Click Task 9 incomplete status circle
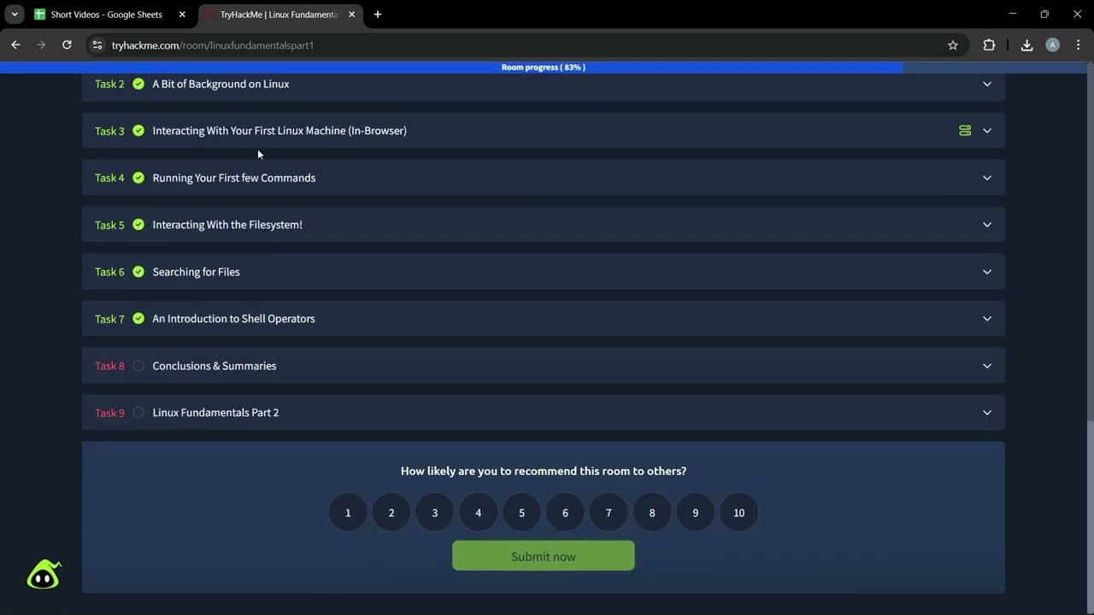 point(138,413)
